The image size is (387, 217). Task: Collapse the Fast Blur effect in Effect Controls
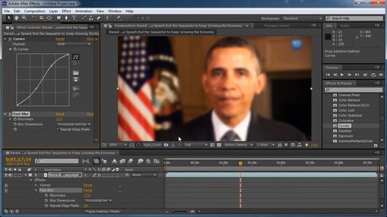point(5,114)
